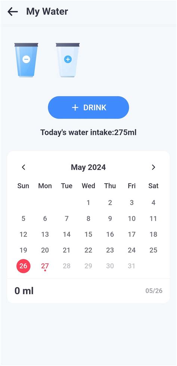Tap the DRINK button
Image resolution: width=177 pixels, height=366 pixels.
tap(88, 107)
